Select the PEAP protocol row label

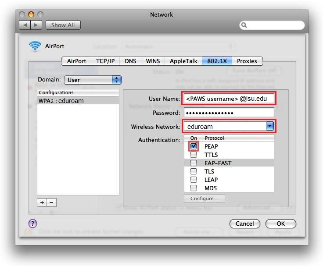211,146
